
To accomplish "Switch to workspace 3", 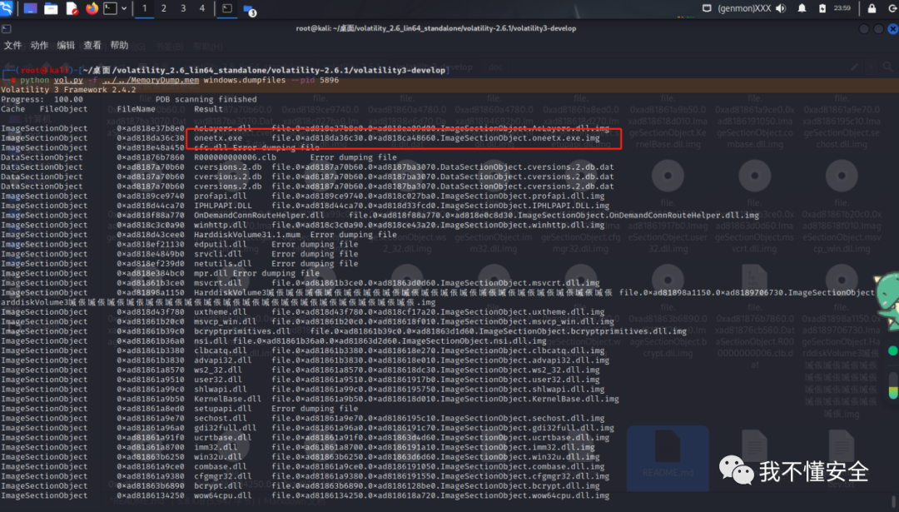I will point(183,8).
